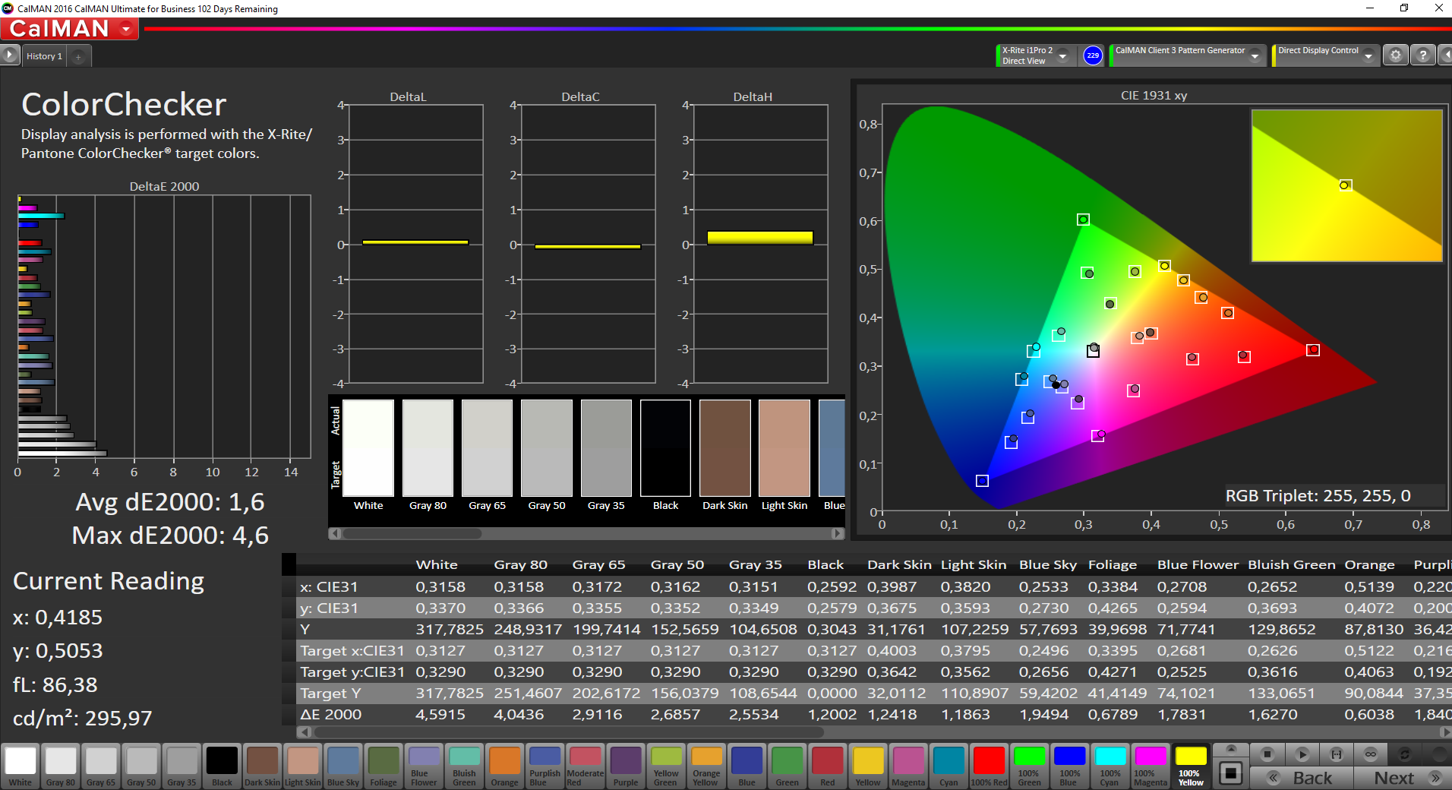Viewport: 1452px width, 790px height.
Task: Click the RGB Triplet: 255, 255, 0 readout
Action: tap(1318, 495)
